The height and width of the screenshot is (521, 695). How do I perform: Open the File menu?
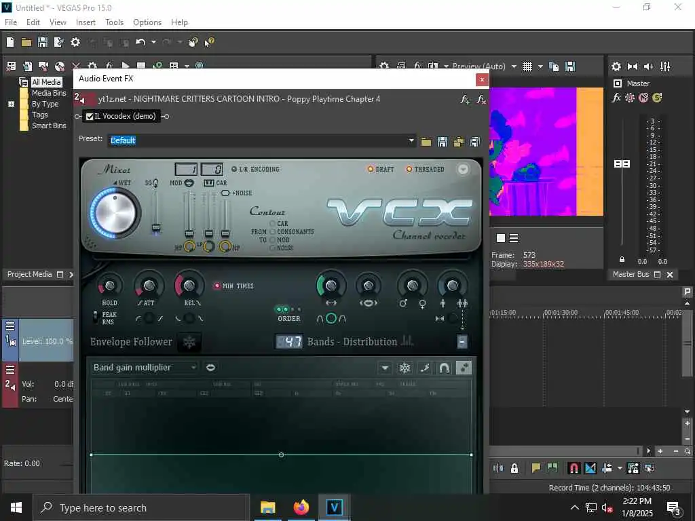(x=11, y=22)
